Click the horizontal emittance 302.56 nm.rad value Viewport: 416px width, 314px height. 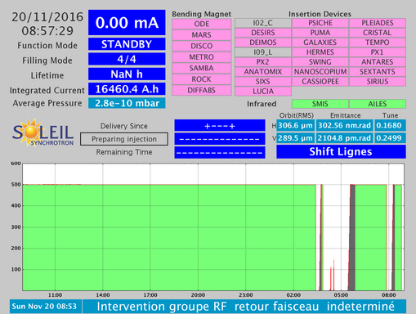pyautogui.click(x=345, y=125)
